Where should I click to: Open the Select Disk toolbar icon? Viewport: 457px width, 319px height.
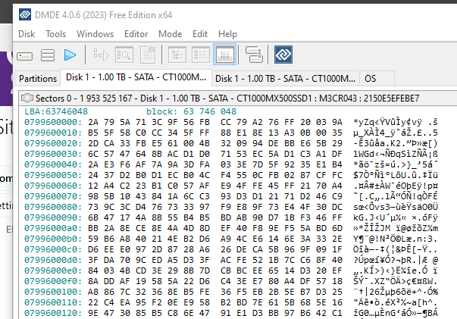25,55
